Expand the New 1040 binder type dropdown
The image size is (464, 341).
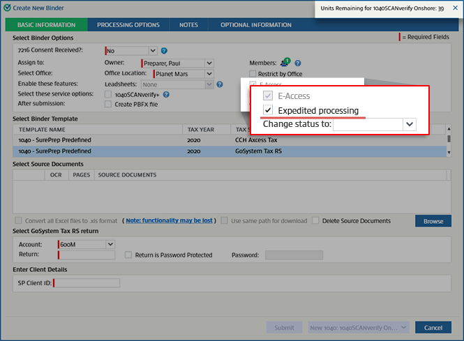(x=403, y=327)
